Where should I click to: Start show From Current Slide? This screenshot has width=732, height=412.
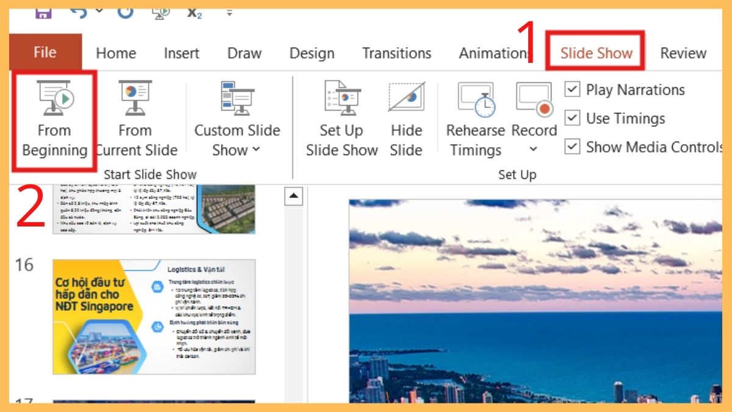135,119
